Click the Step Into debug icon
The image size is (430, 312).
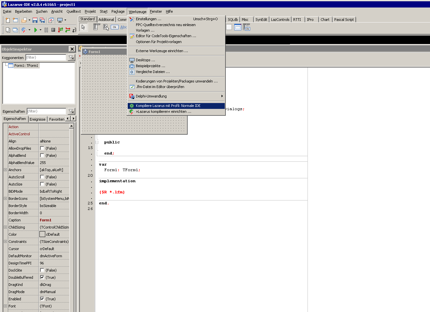pyautogui.click(x=60, y=30)
